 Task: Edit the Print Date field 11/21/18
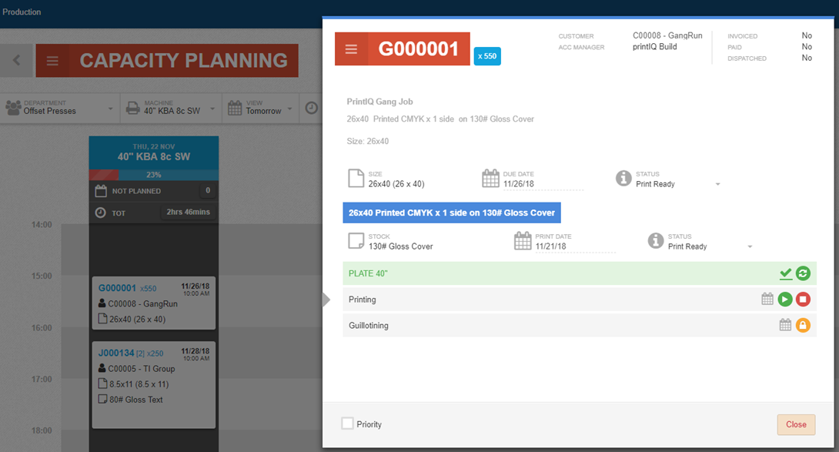coord(575,246)
